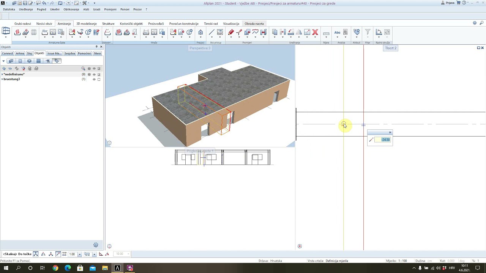
Task: Switch to the Svojstva panel tab
Action: [x=69, y=53]
